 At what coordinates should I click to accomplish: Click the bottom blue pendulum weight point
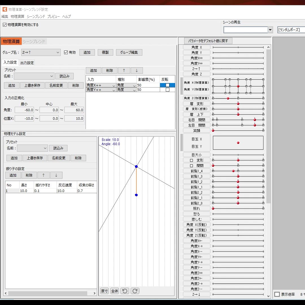[136, 195]
